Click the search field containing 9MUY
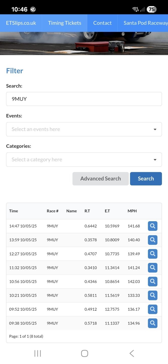This screenshot has width=168, height=364. pyautogui.click(x=84, y=99)
